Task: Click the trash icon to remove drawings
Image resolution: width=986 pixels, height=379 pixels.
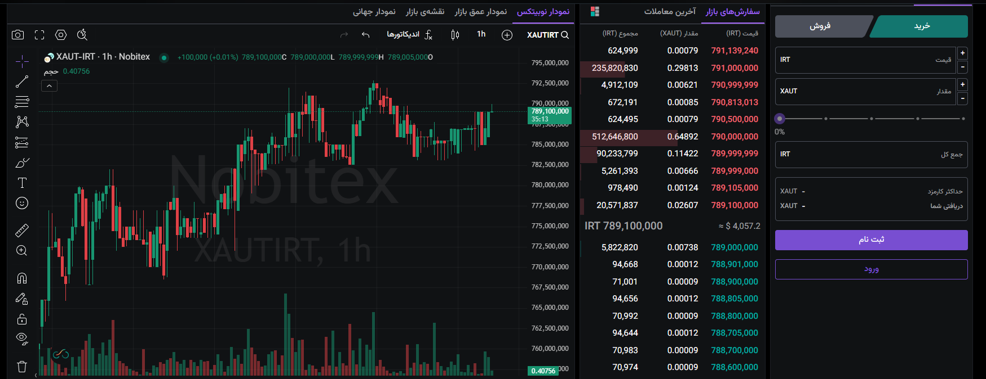Action: (x=22, y=367)
